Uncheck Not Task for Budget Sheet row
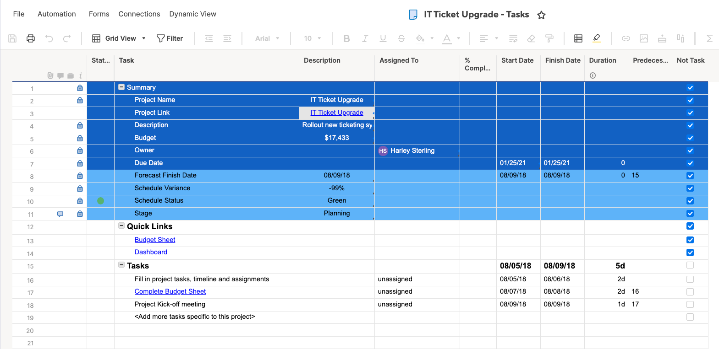Viewport: 719px width, 349px height. [x=690, y=240]
